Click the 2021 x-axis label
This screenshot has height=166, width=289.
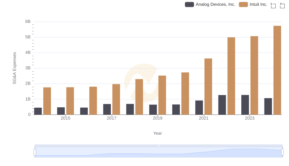point(203,118)
